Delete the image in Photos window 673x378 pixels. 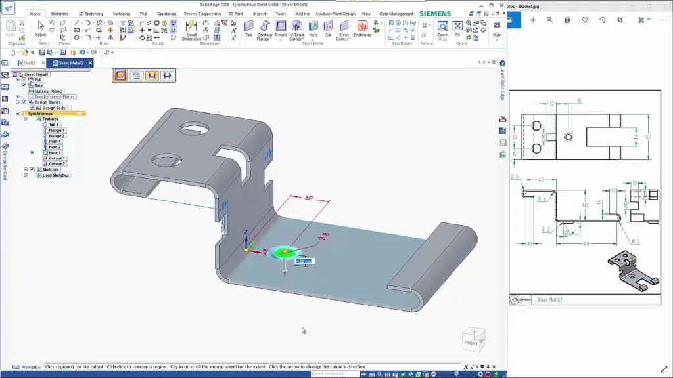[567, 20]
